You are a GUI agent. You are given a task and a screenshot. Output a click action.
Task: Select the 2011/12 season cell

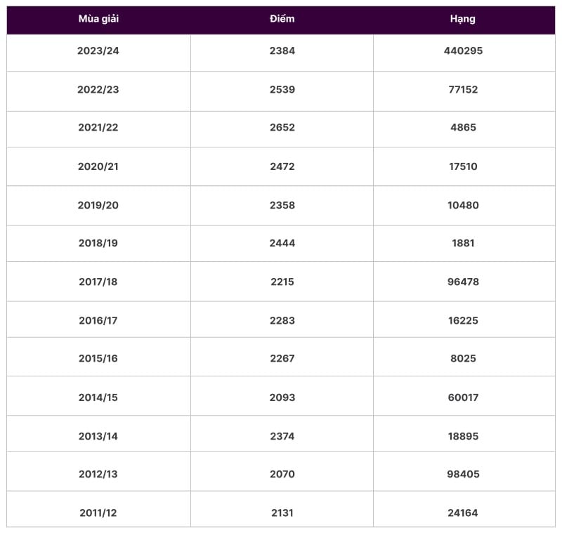pos(98,513)
